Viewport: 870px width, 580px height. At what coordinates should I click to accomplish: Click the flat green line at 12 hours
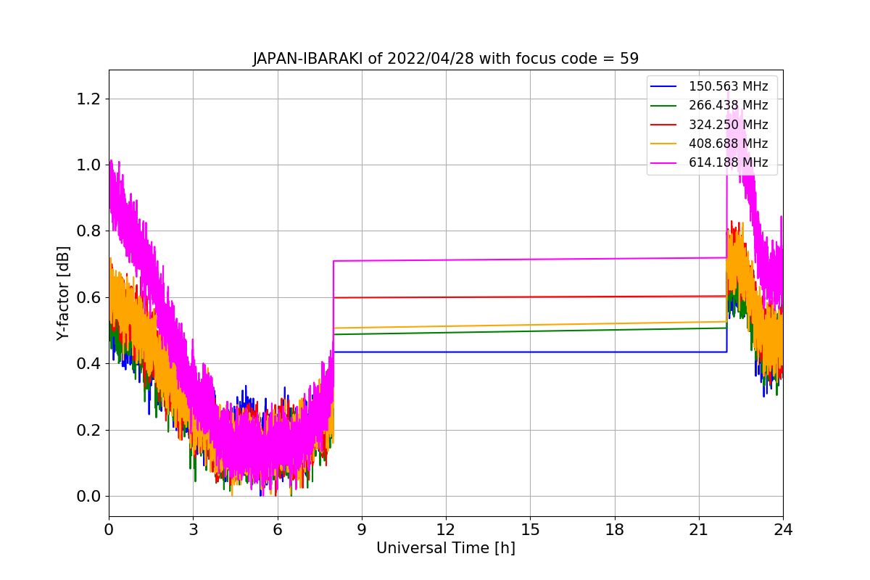coord(446,333)
